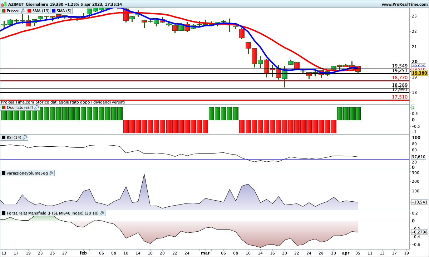Click the 0,2 Mansfield scale label
The height and width of the screenshot is (257, 429).
coord(415,213)
